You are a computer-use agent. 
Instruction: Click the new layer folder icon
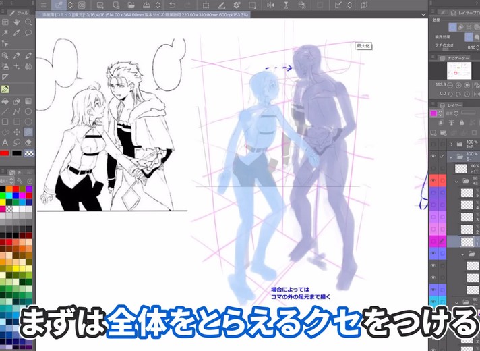click(443, 132)
